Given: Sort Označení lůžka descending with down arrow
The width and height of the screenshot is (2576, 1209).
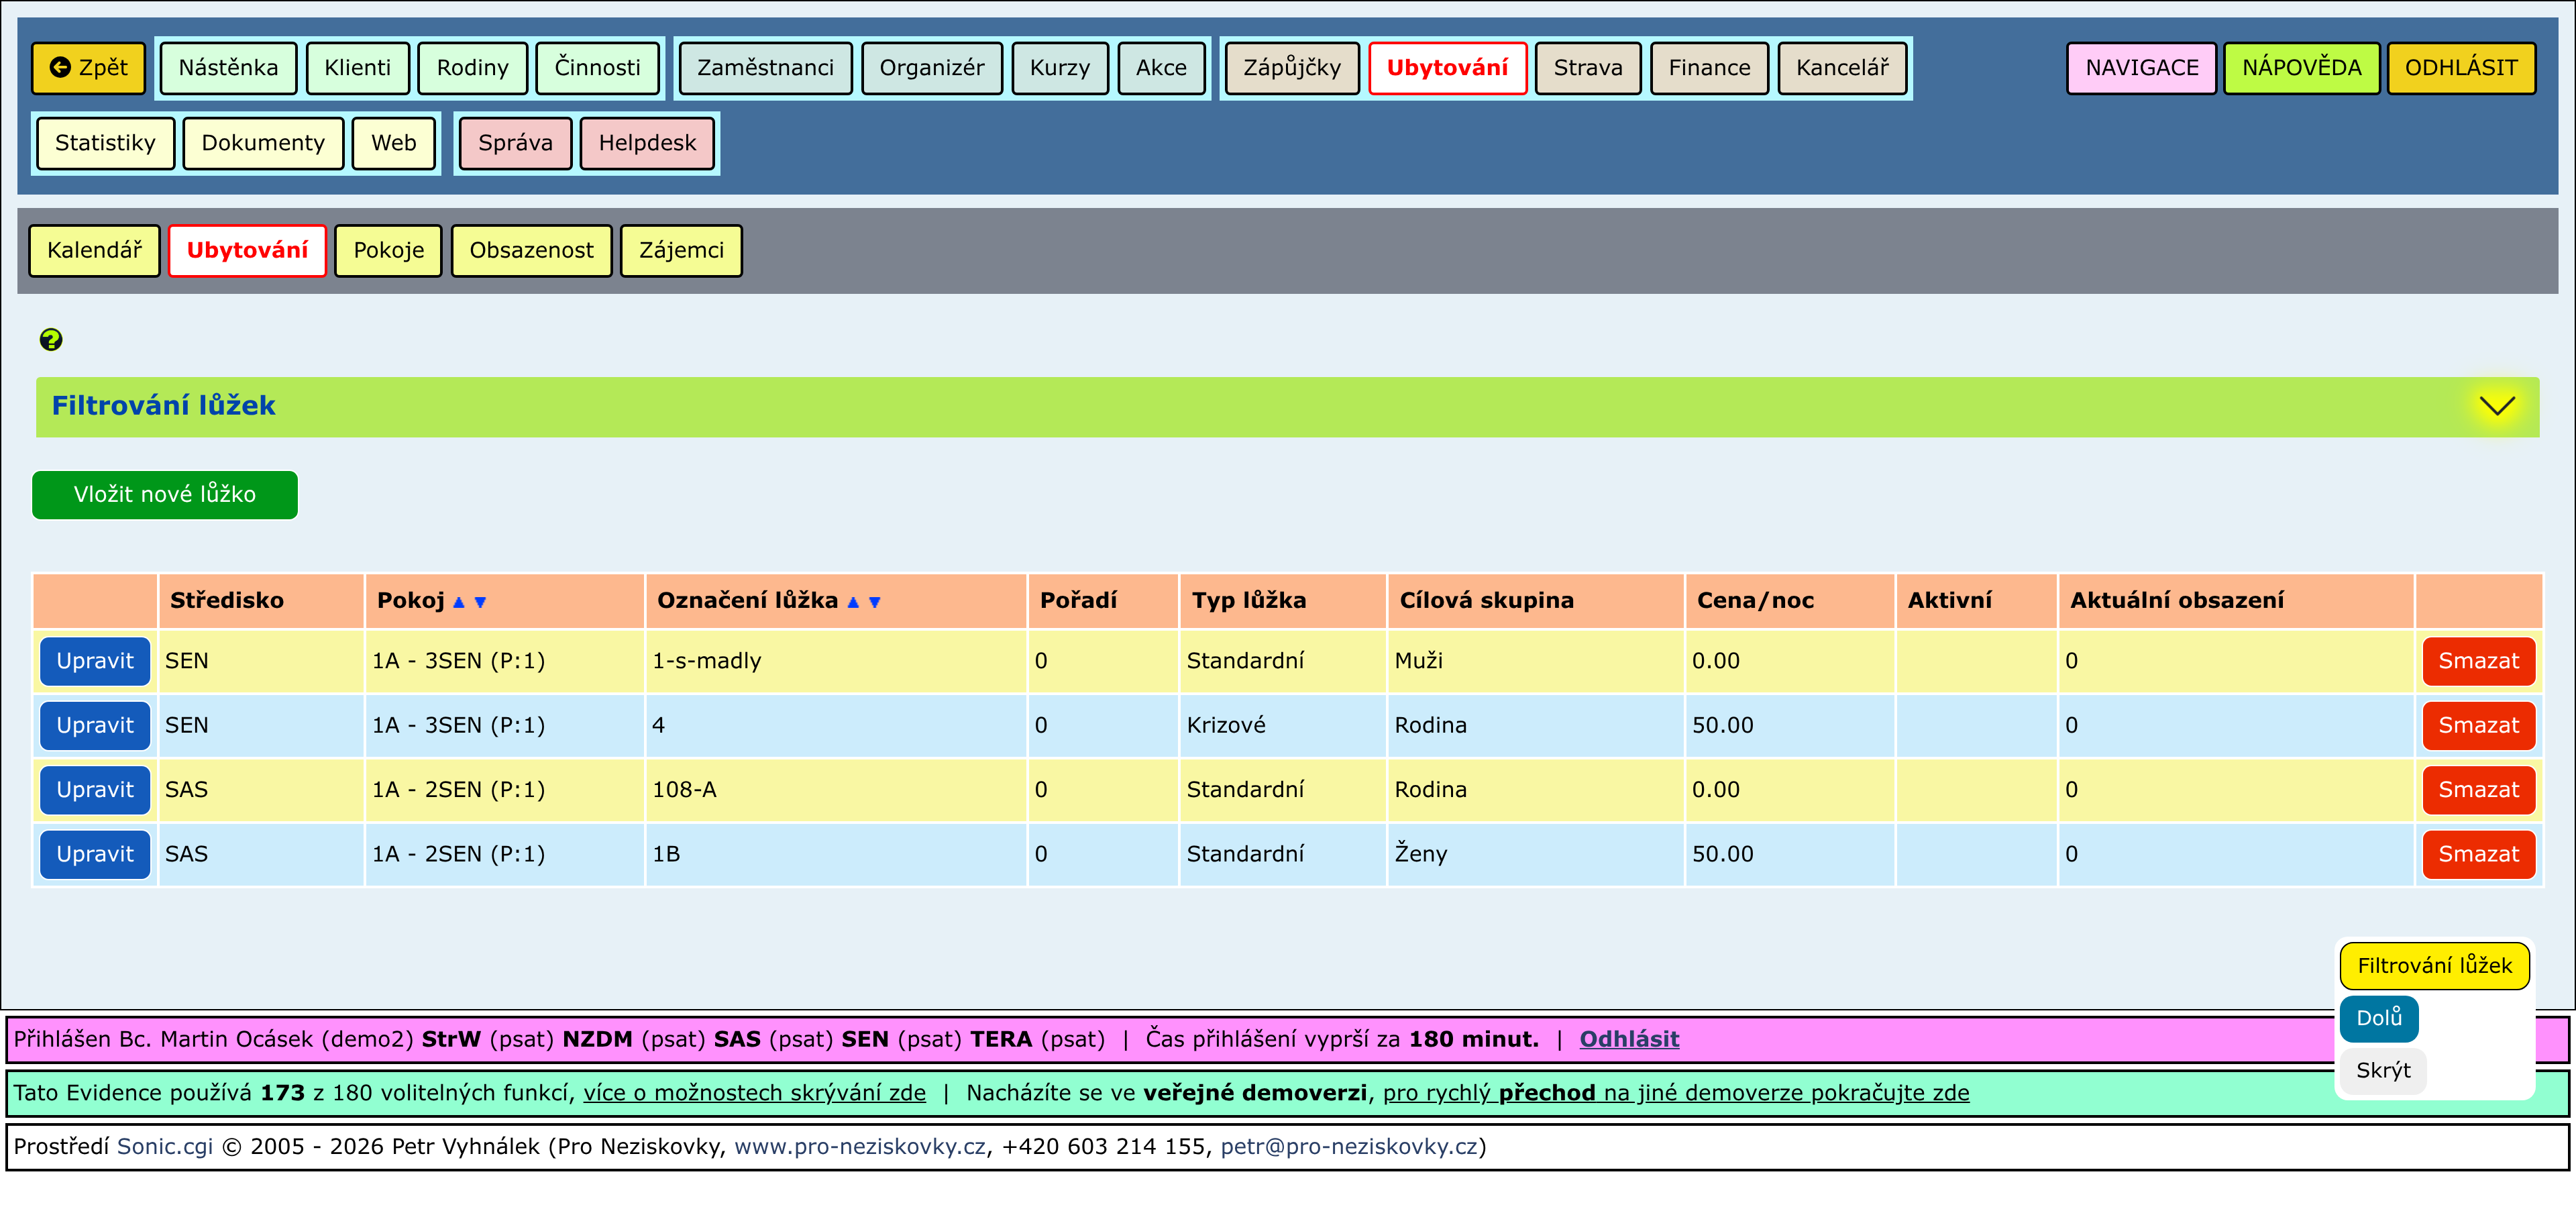Looking at the screenshot, I should click(x=875, y=602).
